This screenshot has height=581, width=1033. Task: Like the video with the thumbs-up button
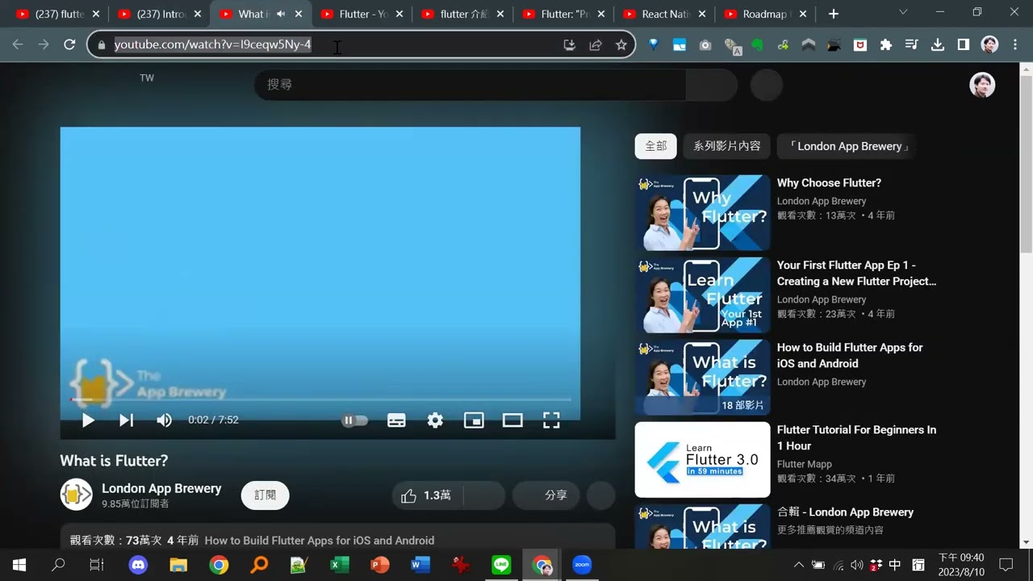(x=429, y=495)
